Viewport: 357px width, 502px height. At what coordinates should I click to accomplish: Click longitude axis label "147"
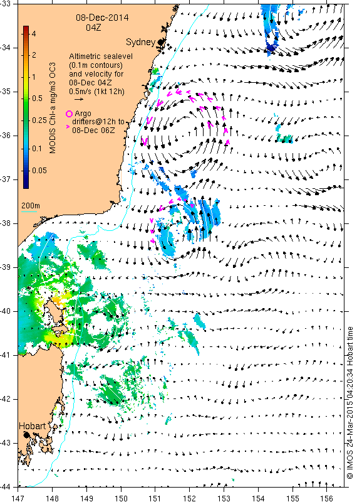[18, 498]
